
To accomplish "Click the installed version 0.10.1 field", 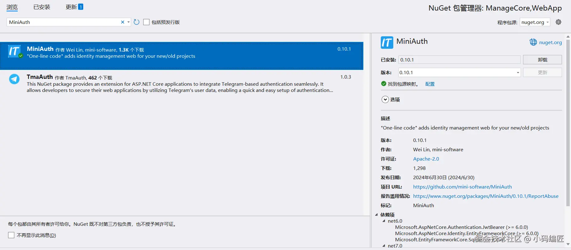I will click(x=460, y=60).
